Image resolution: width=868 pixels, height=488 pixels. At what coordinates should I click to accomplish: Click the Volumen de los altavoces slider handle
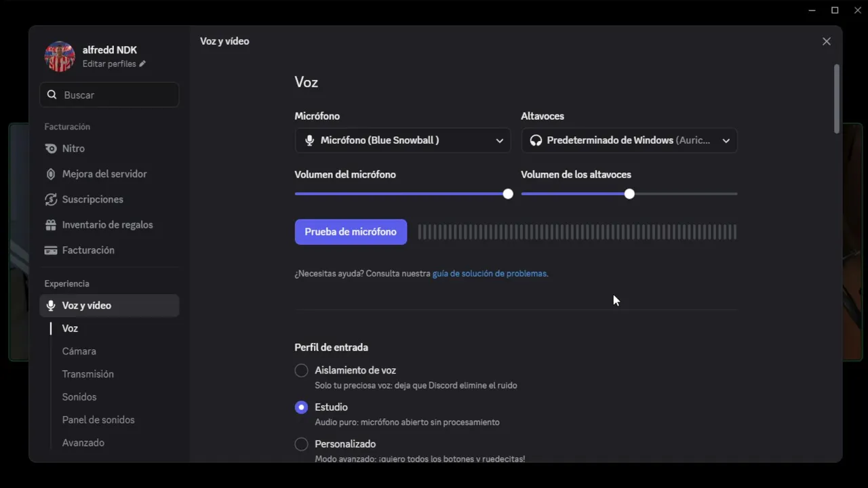[x=629, y=194]
